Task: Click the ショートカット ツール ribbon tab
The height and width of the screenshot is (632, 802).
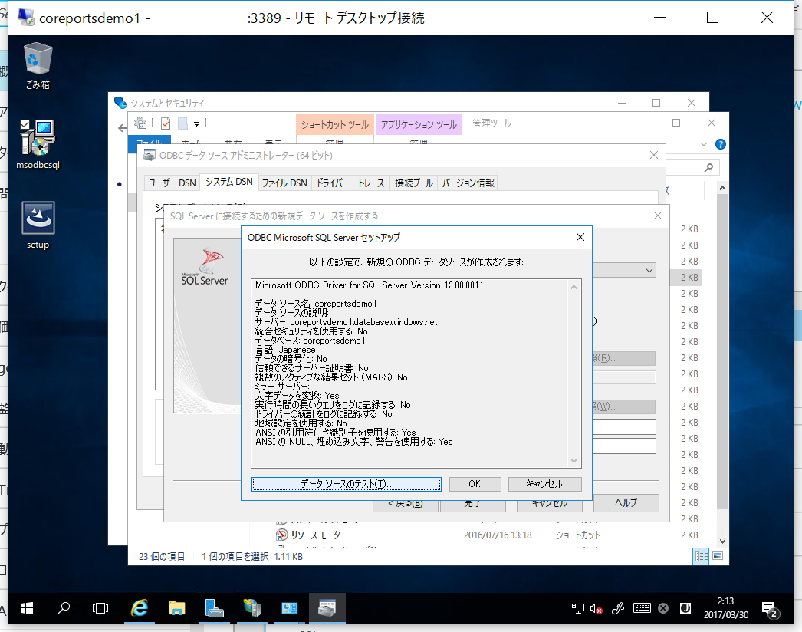Action: [x=334, y=125]
